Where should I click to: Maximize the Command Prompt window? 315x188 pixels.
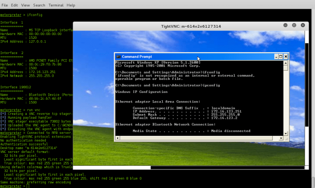click(280, 56)
